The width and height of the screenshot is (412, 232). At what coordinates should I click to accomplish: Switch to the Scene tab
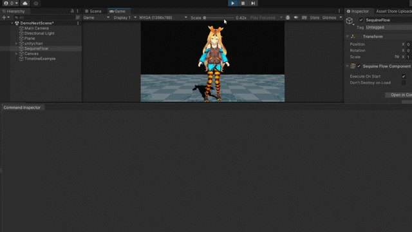tap(93, 11)
